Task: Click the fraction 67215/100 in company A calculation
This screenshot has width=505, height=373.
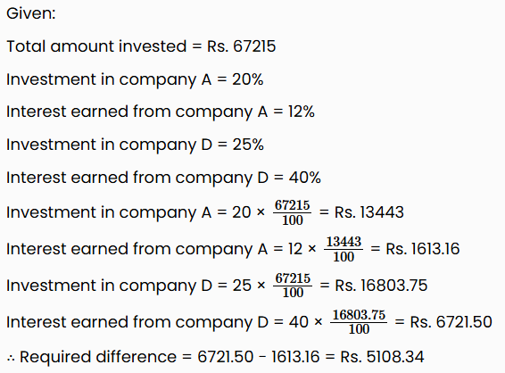Action: [x=293, y=212]
